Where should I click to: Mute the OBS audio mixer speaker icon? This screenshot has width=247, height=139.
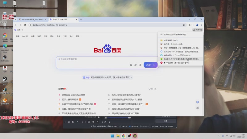pyautogui.click(x=106, y=118)
